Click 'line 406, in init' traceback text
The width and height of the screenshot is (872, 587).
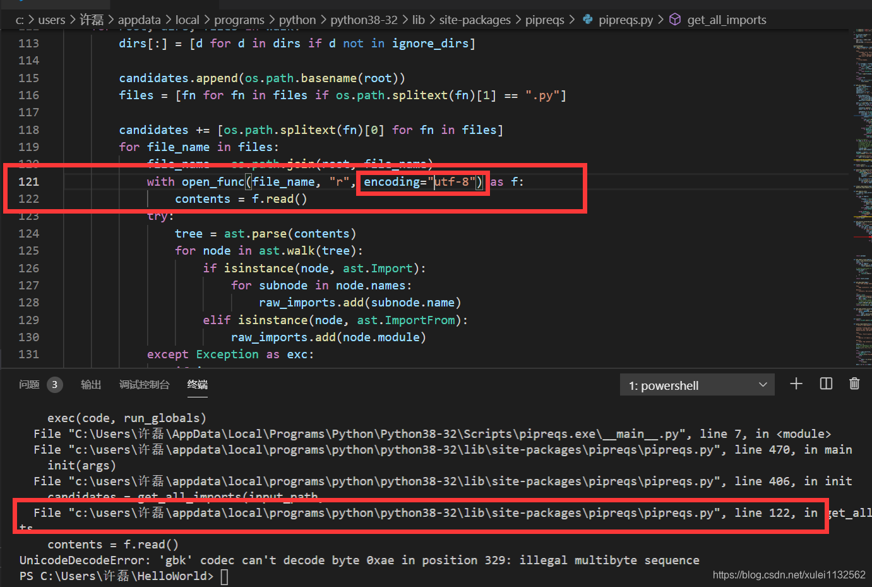(x=793, y=481)
